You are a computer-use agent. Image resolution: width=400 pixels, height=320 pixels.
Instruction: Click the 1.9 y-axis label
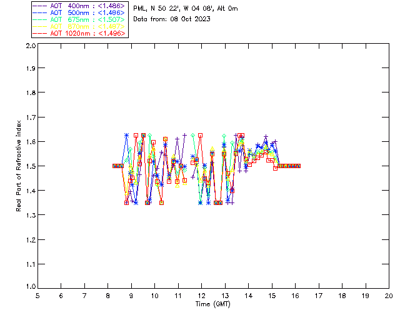pos(31,68)
